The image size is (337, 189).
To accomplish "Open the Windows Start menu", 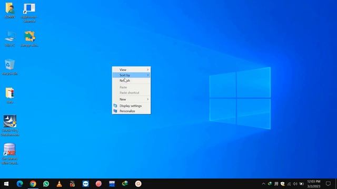I will tap(6, 184).
